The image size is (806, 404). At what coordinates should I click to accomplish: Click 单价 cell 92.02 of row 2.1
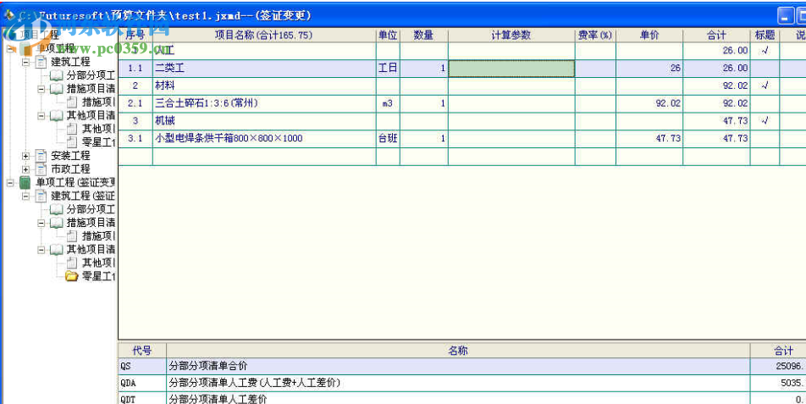point(649,103)
